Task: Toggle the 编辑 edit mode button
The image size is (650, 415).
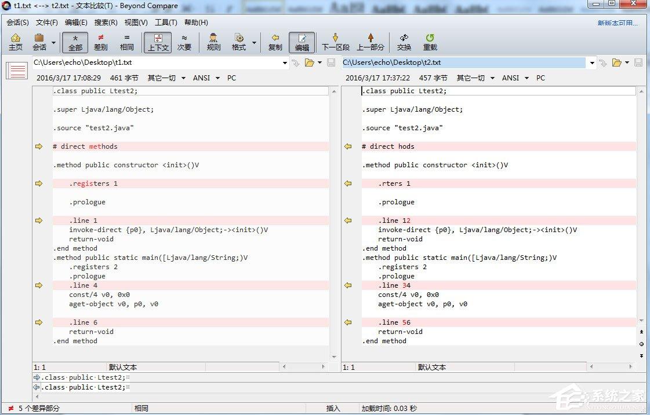Action: click(x=302, y=42)
